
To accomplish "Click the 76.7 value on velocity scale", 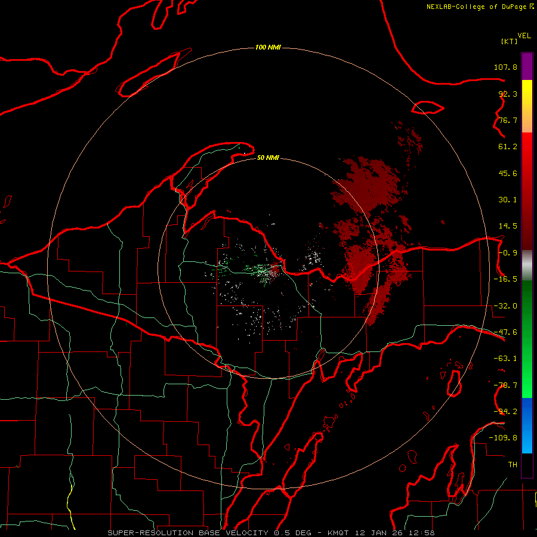I will tap(508, 120).
